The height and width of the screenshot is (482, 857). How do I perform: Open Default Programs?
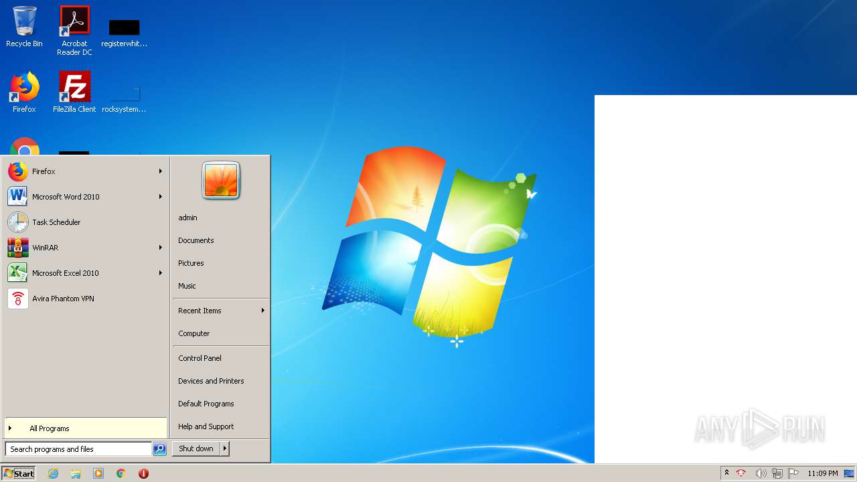click(x=206, y=404)
